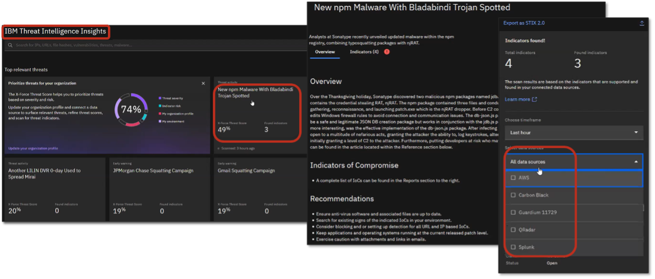Open the Update your organization profile link
Screen dimensions: 655x279
click(x=33, y=148)
